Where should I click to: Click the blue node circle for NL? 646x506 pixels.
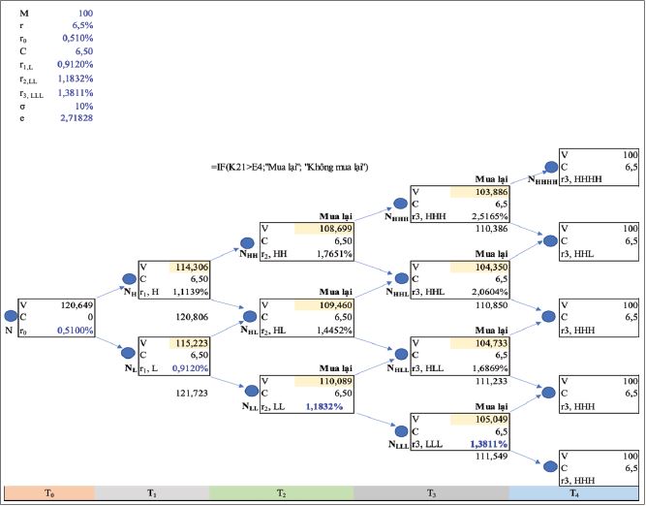pos(129,353)
